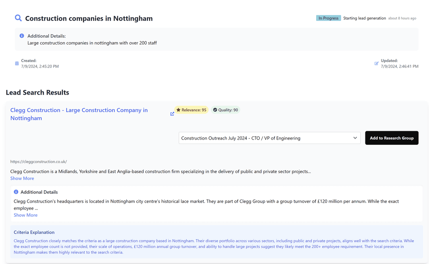Image resolution: width=429 pixels, height=264 pixels.
Task: Expand Show More under the company description
Action: coord(22,179)
